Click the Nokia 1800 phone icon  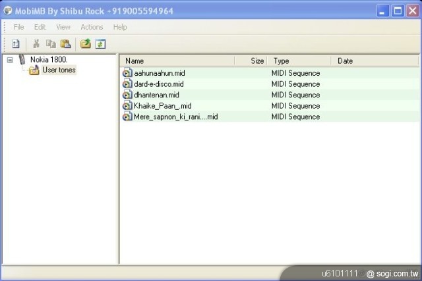22,60
